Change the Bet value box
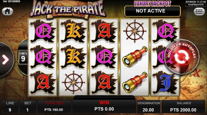This screenshot has width=207, height=115. tap(28, 107)
